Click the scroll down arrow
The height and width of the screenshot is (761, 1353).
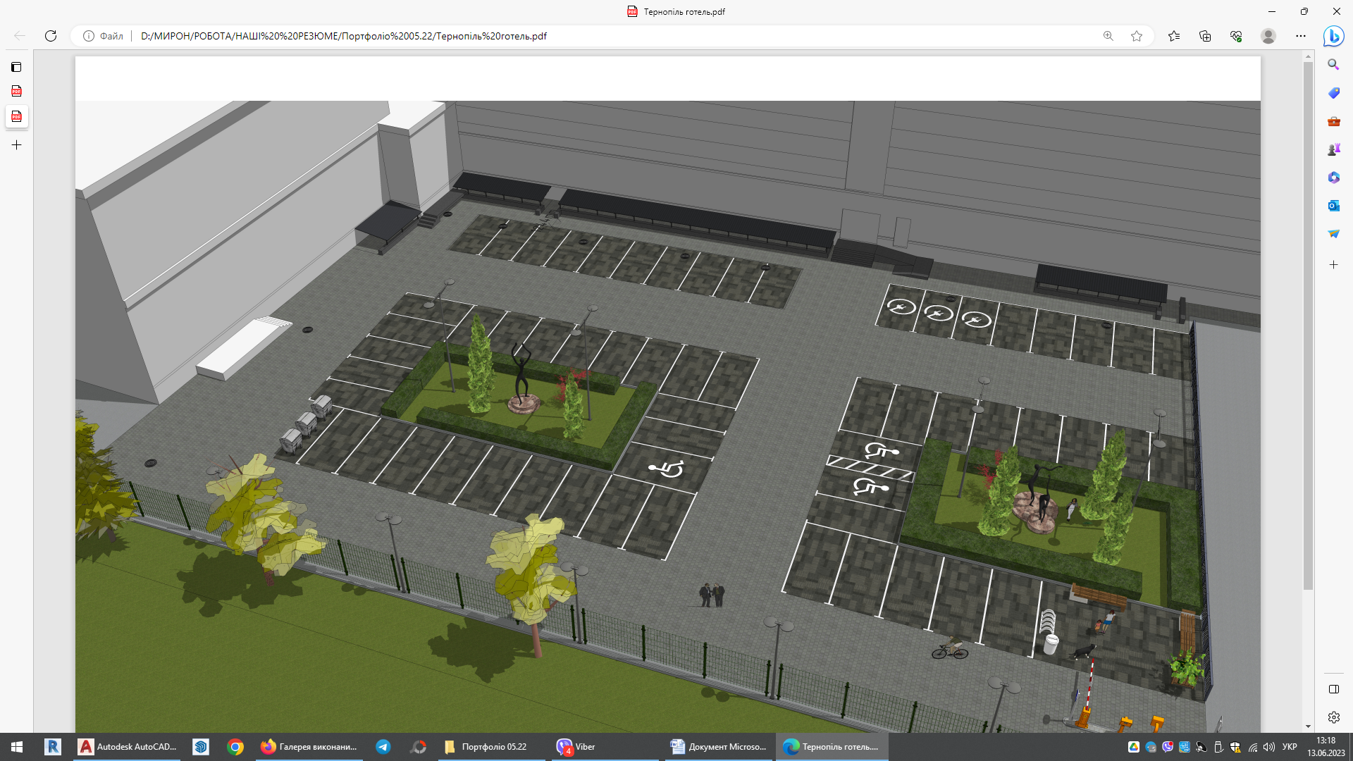click(1308, 726)
